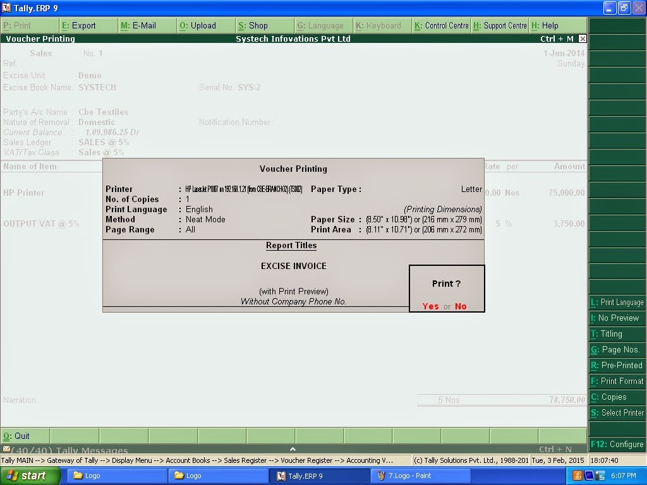This screenshot has width=647, height=485.
Task: Choose No in the Print prompt
Action: pyautogui.click(x=461, y=306)
